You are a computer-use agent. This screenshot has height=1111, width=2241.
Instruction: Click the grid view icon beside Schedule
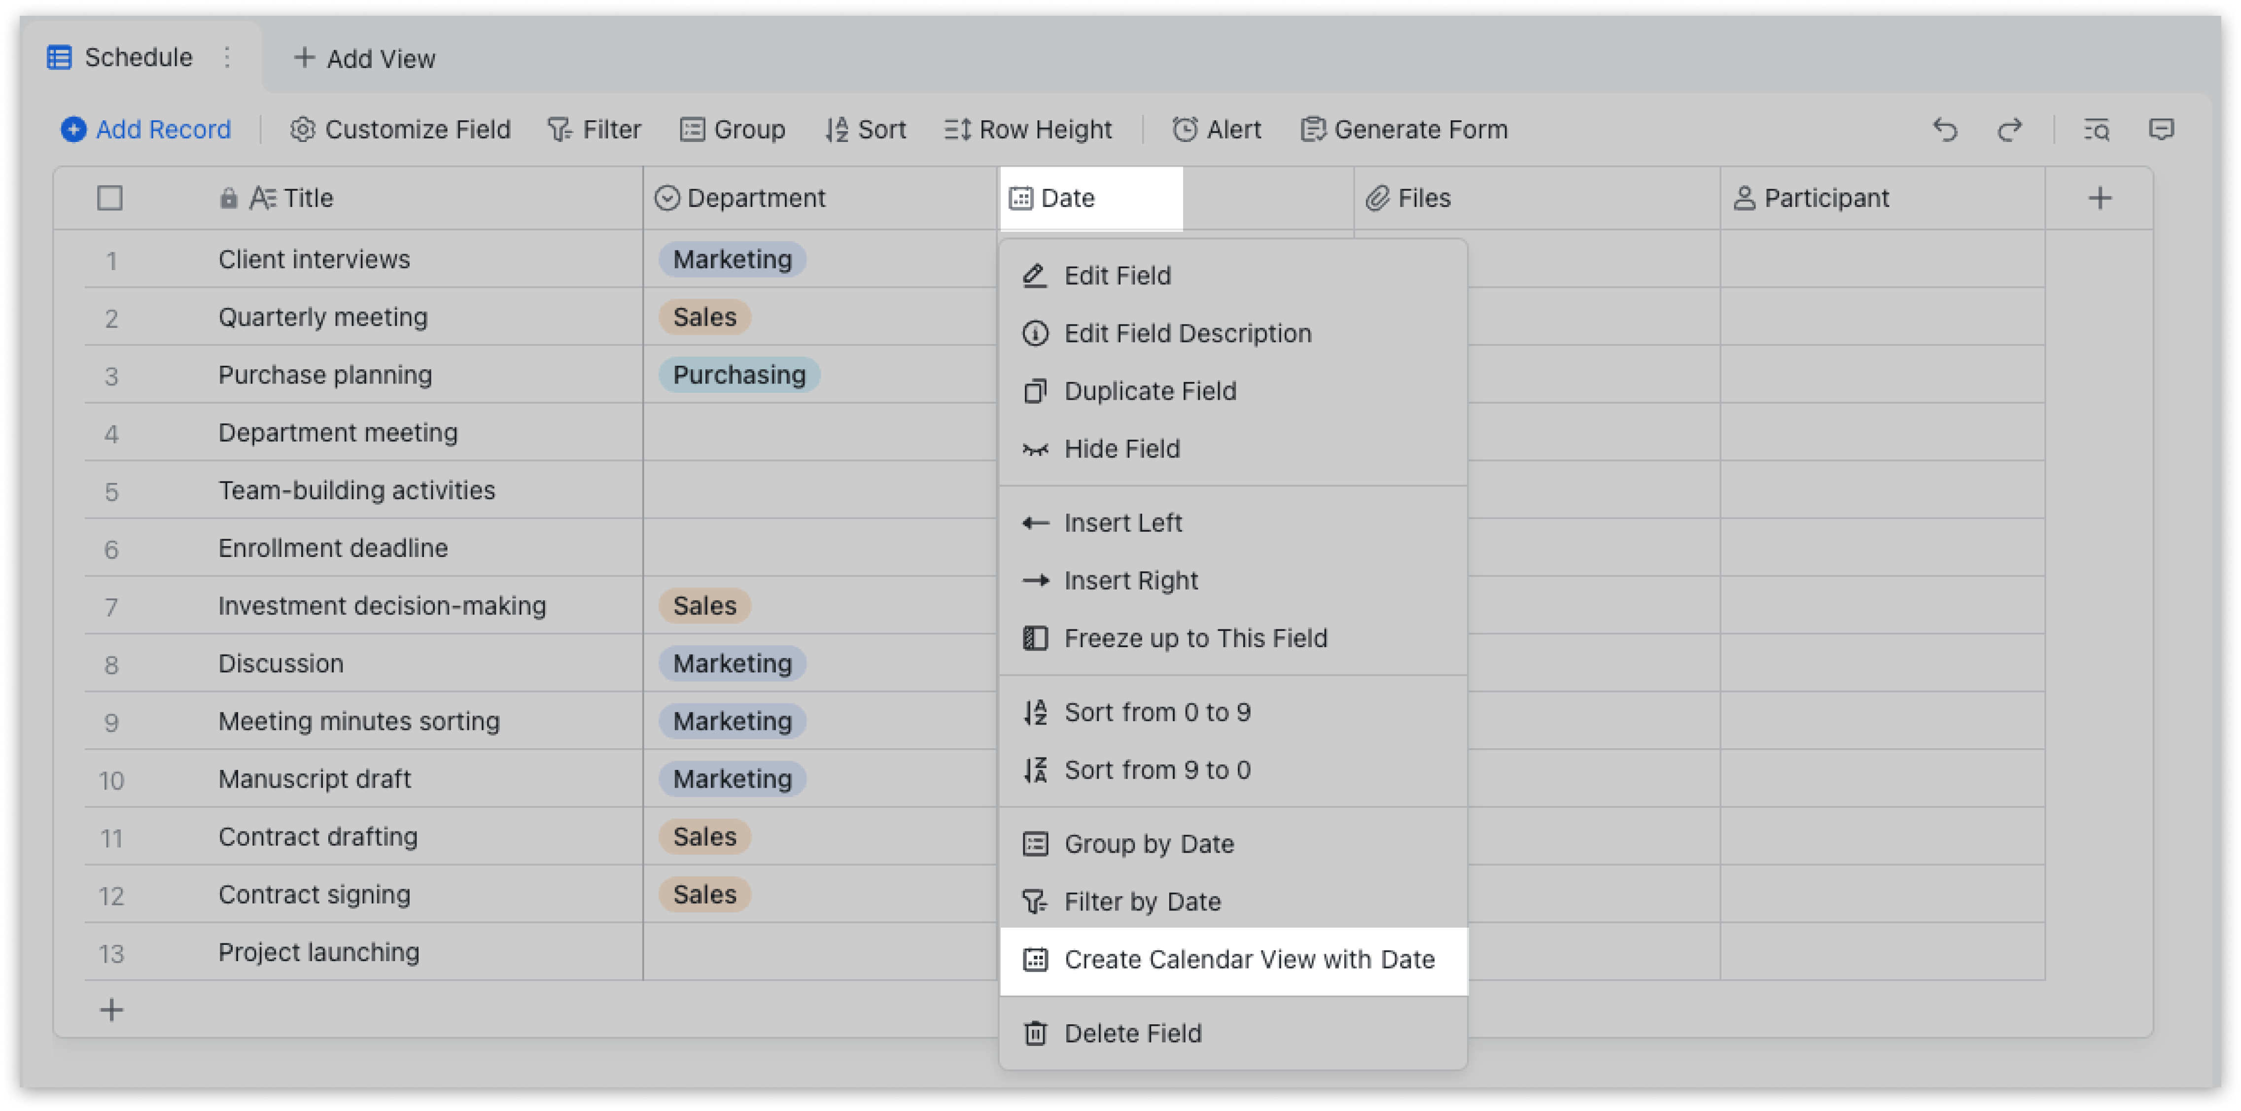[59, 57]
